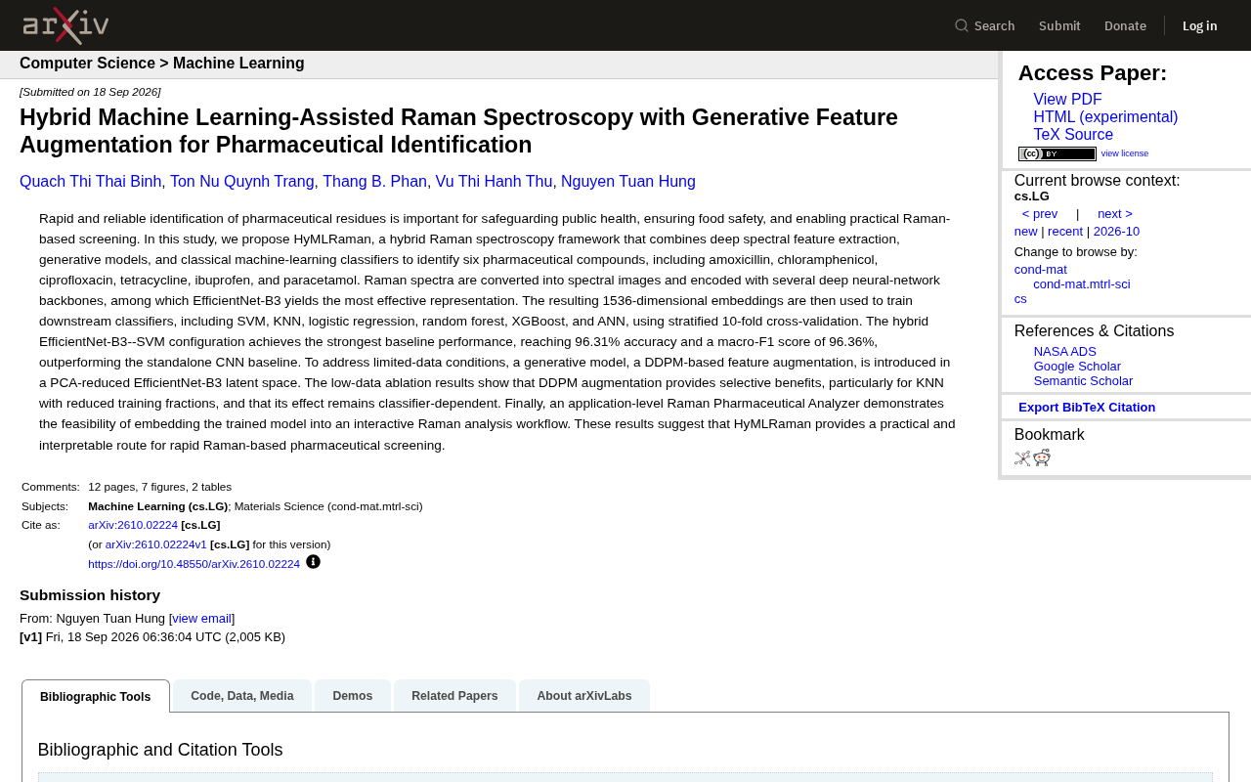Go to previous paper with prev link
The image size is (1251, 782).
click(x=1040, y=214)
